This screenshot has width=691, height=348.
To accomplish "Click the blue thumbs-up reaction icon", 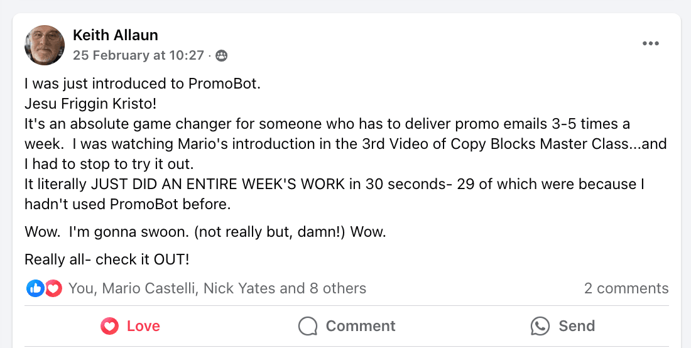I will click(35, 288).
